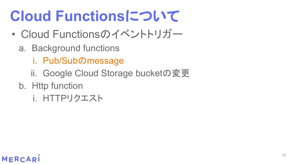Click the 'i.' marker before HTTPリクエスト
Image resolution: width=292 pixels, height=164 pixels.
pos(35,99)
